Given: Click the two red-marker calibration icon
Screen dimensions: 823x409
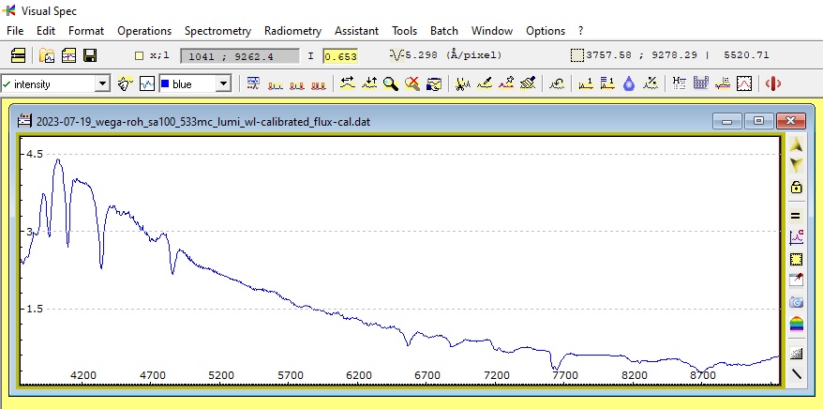Looking at the screenshot, I should [296, 84].
